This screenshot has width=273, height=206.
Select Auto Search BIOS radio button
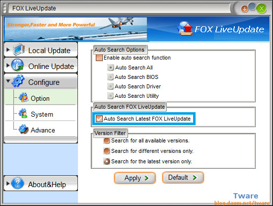pos(110,77)
